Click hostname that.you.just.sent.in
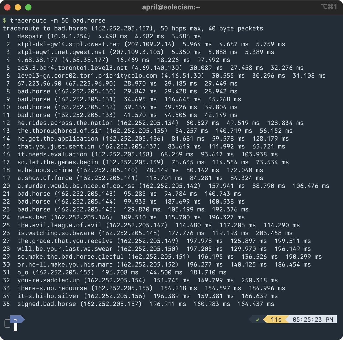This screenshot has width=343, height=340. pos(56,146)
